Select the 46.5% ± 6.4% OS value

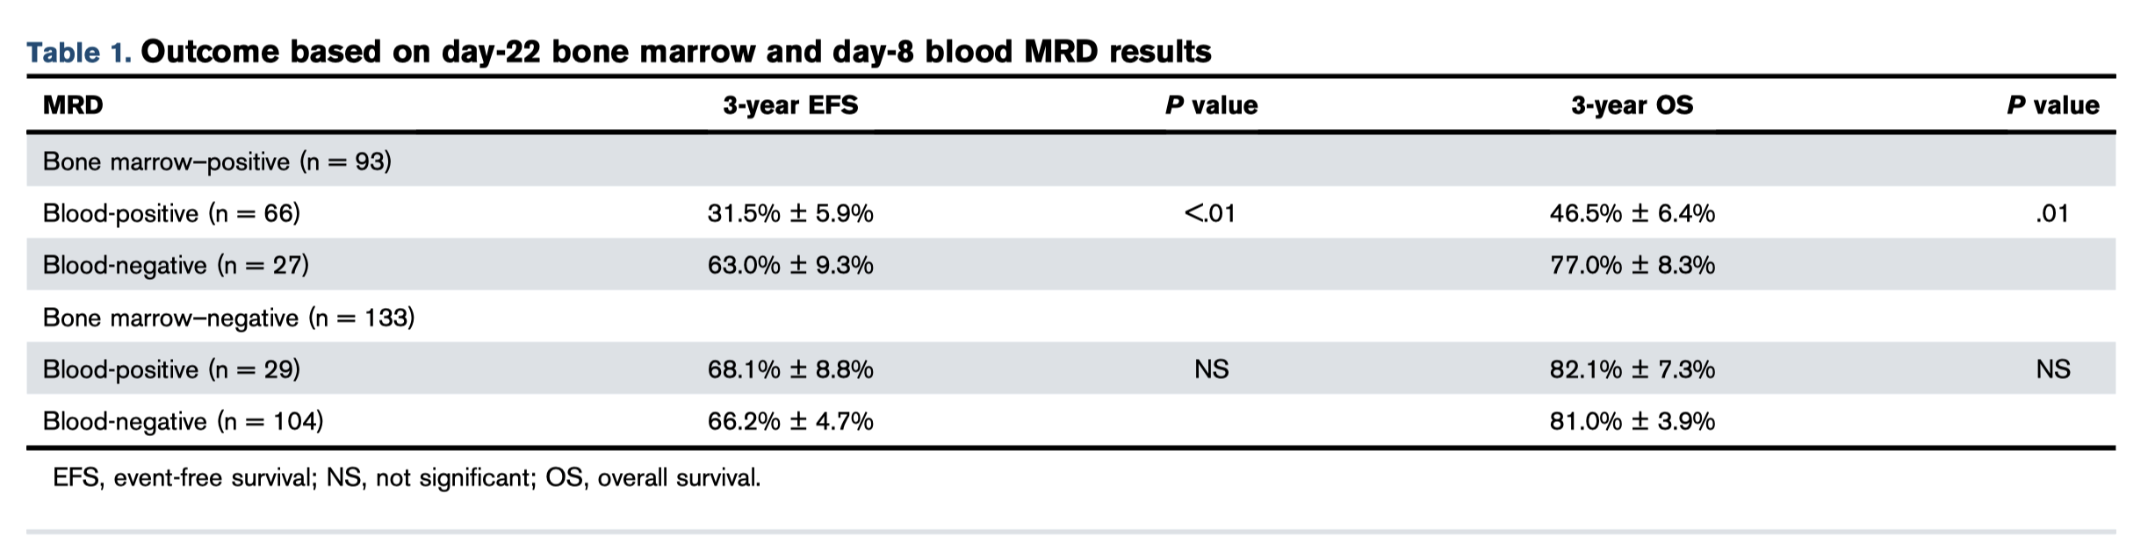1632,213
